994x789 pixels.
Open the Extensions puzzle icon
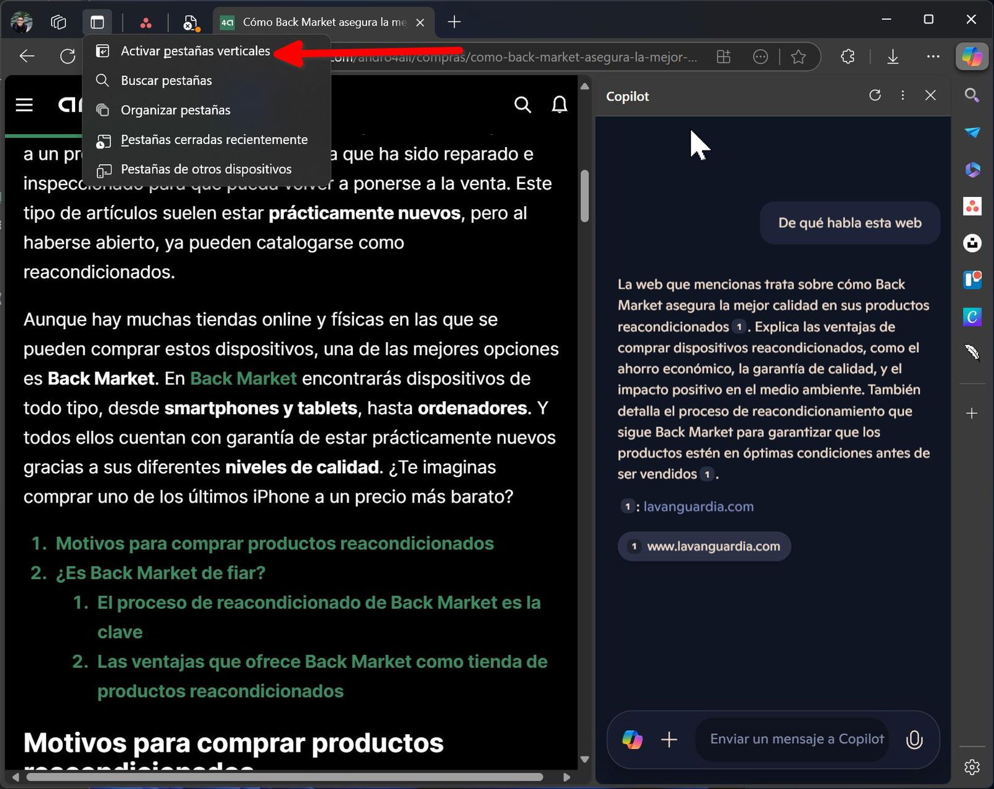(x=848, y=57)
